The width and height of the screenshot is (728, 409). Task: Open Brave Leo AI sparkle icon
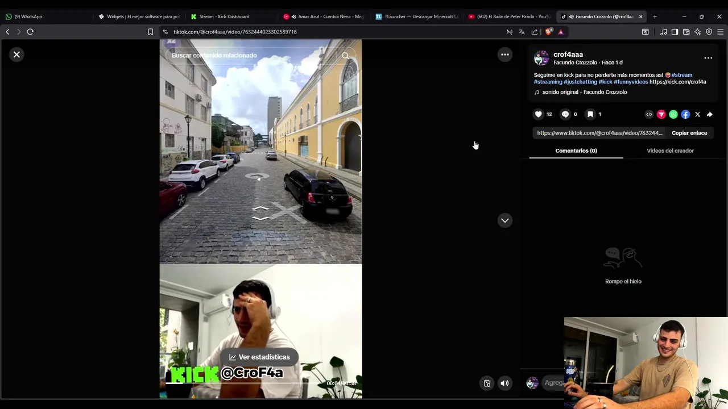click(x=697, y=32)
